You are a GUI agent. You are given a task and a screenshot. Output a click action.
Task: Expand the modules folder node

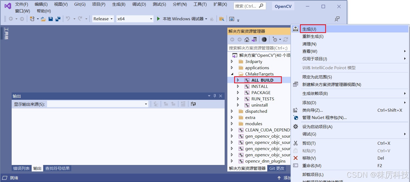coord(232,124)
